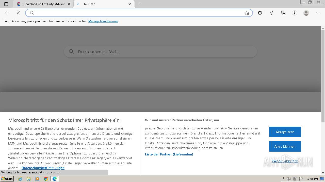Open Liste der Partner (Lieferanten) link
The image size is (325, 182).
tap(169, 154)
